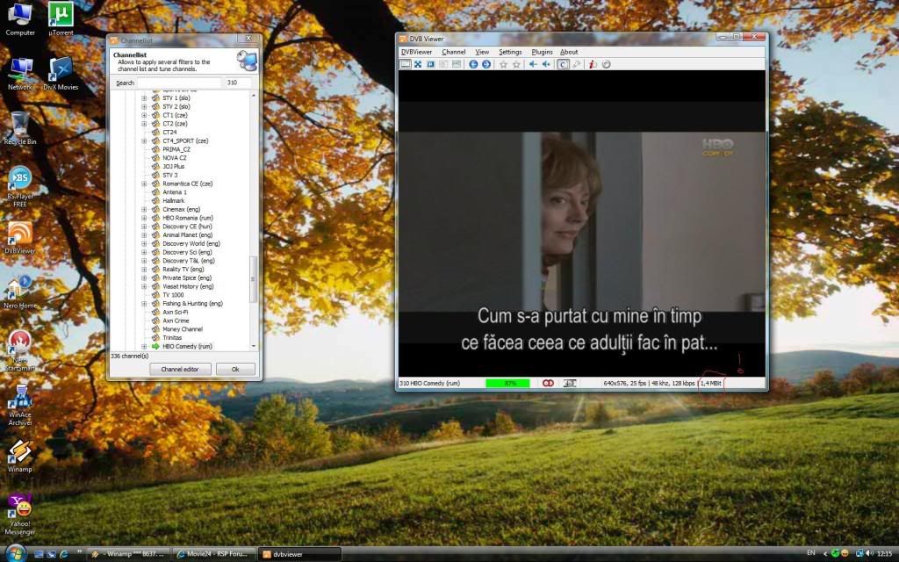Screen dimensions: 899x562
Task: Toggle the boxed C toolbar button
Action: pyautogui.click(x=563, y=64)
